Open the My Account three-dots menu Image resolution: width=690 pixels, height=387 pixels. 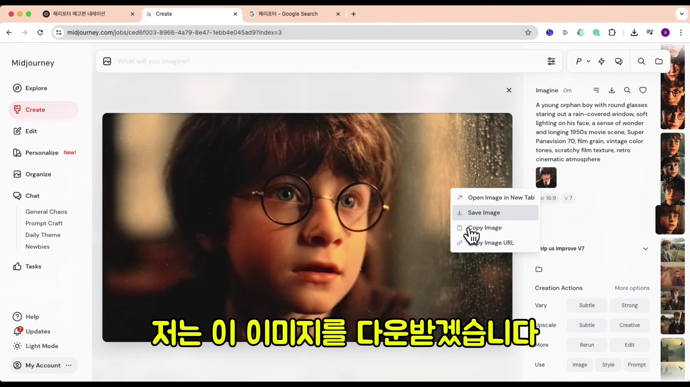[69, 365]
